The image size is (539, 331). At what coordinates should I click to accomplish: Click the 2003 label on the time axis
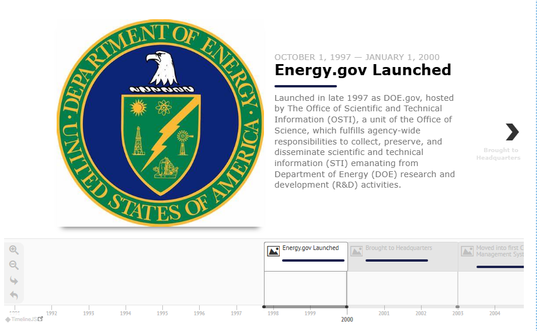click(458, 313)
